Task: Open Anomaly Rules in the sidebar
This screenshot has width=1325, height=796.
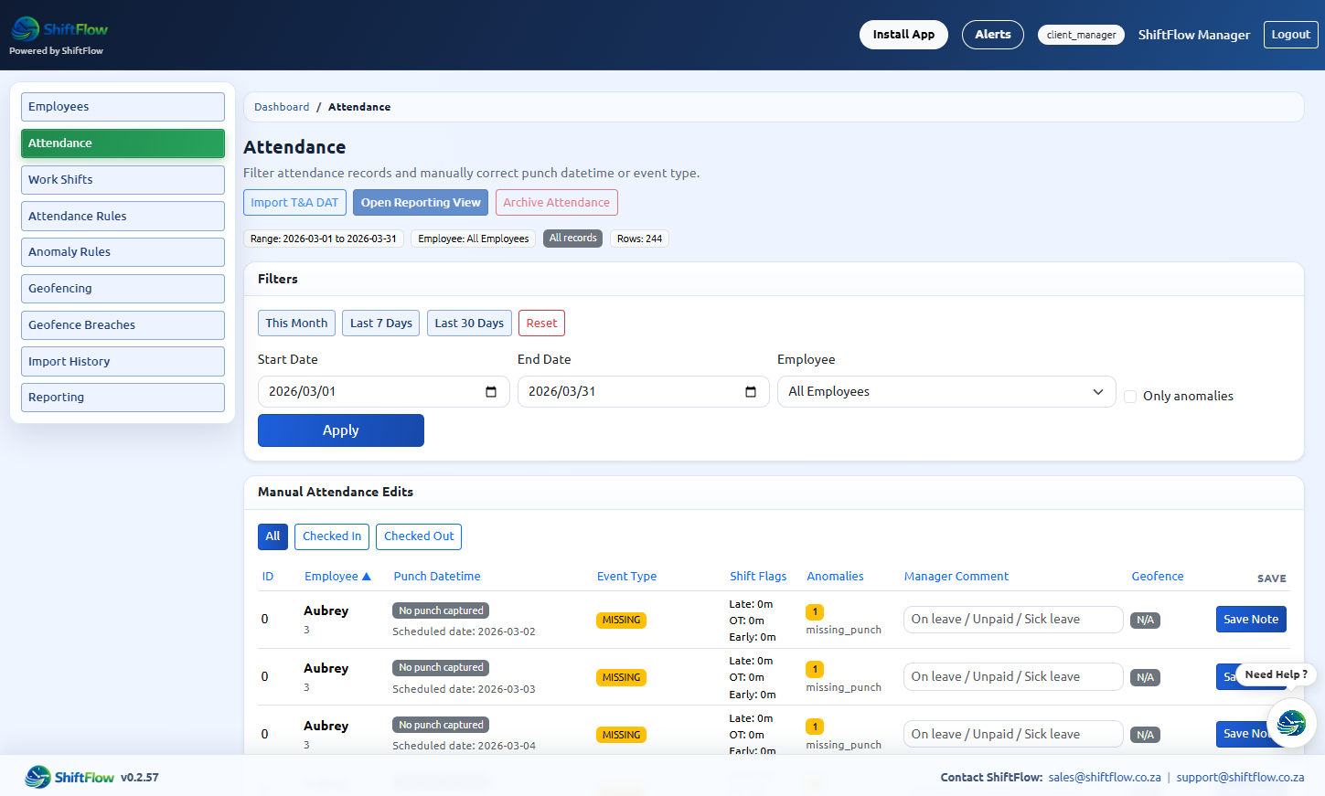Action: pyautogui.click(x=123, y=252)
